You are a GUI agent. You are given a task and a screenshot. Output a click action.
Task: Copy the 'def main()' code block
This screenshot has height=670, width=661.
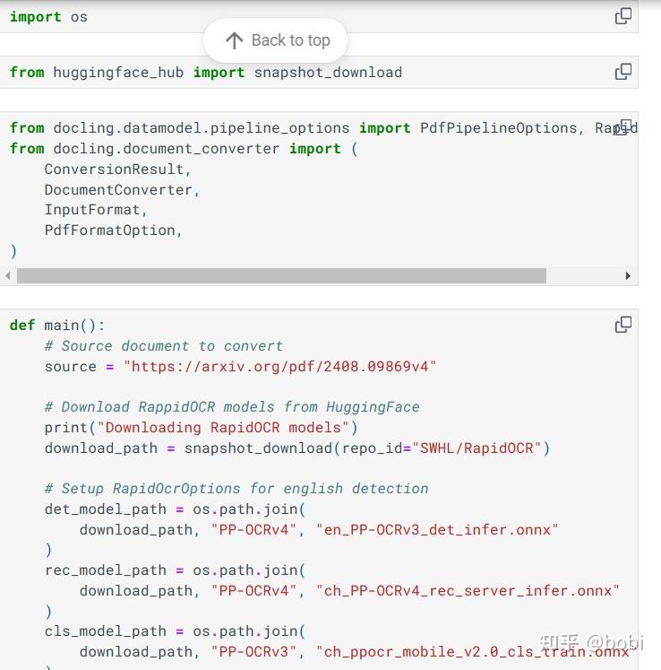623,325
